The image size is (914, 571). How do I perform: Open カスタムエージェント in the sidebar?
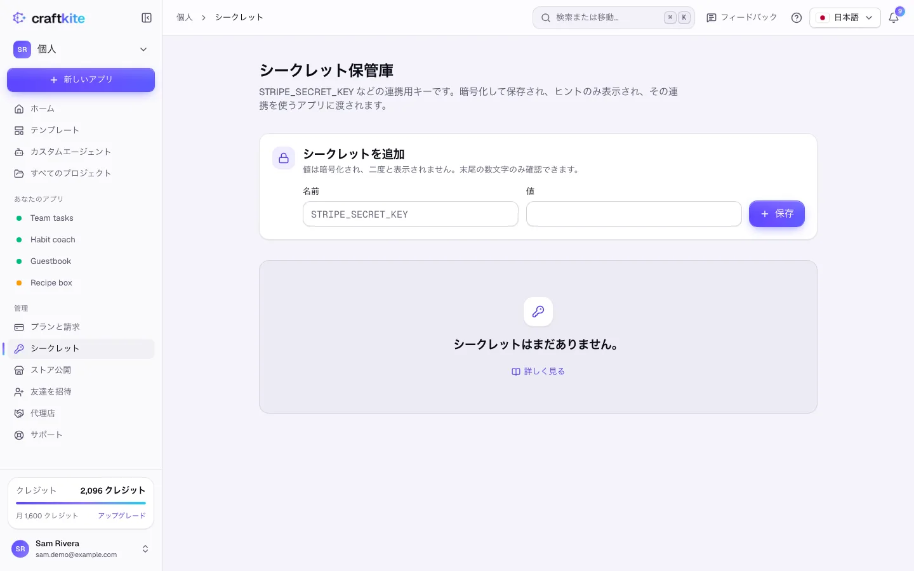pos(81,152)
